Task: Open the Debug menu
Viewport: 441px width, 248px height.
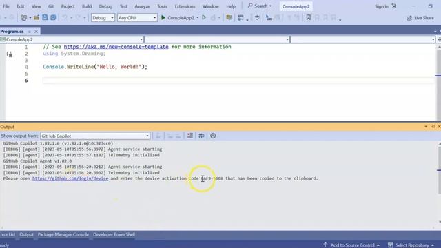Action: (105, 6)
